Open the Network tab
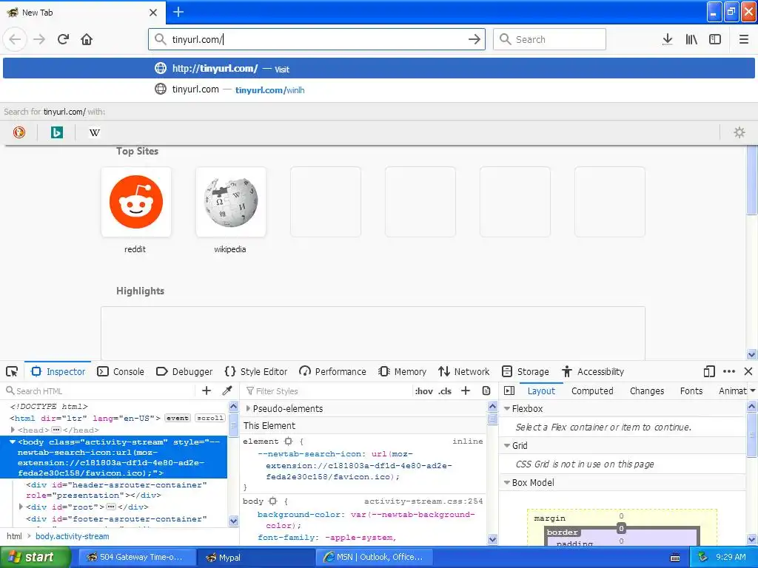 (x=464, y=371)
